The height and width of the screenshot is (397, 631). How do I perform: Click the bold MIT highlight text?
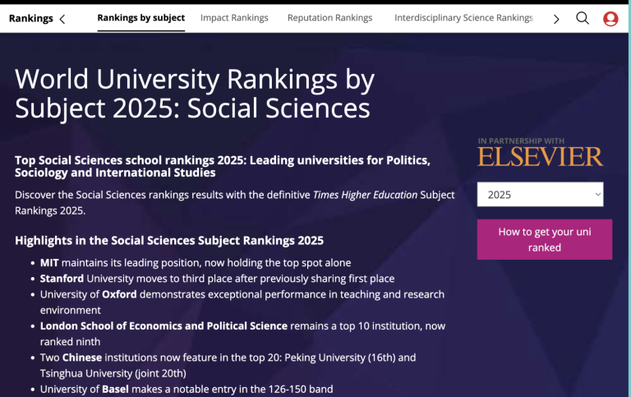(49, 263)
